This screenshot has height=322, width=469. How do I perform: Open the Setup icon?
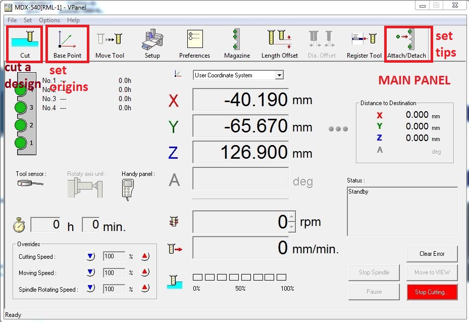coord(152,44)
